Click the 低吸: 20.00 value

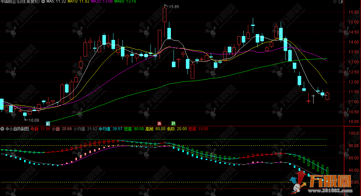pos(177,129)
